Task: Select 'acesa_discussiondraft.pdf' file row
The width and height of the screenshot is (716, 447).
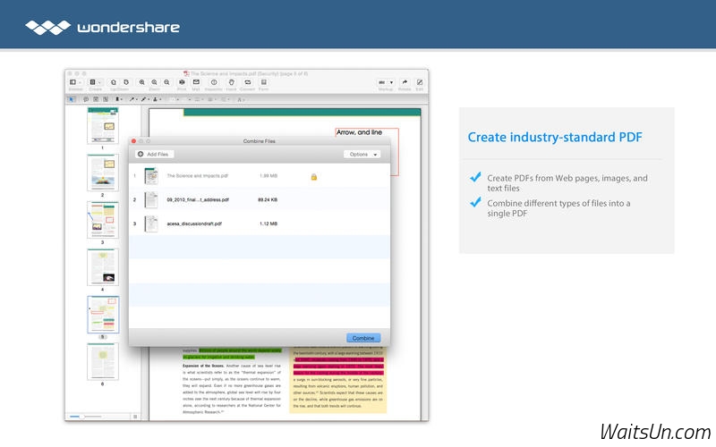Action: click(x=260, y=223)
